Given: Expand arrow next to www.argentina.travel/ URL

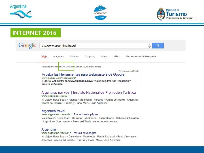Looking at the screenshot, I should click(x=69, y=96).
